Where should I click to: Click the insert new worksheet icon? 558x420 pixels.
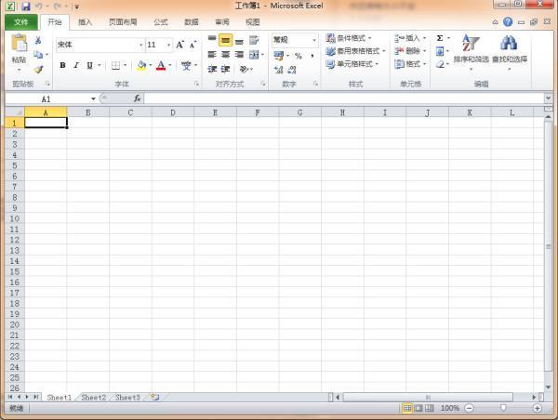coord(154,397)
